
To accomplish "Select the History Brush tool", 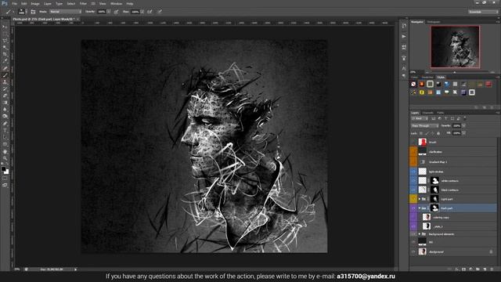I will [x=5, y=89].
